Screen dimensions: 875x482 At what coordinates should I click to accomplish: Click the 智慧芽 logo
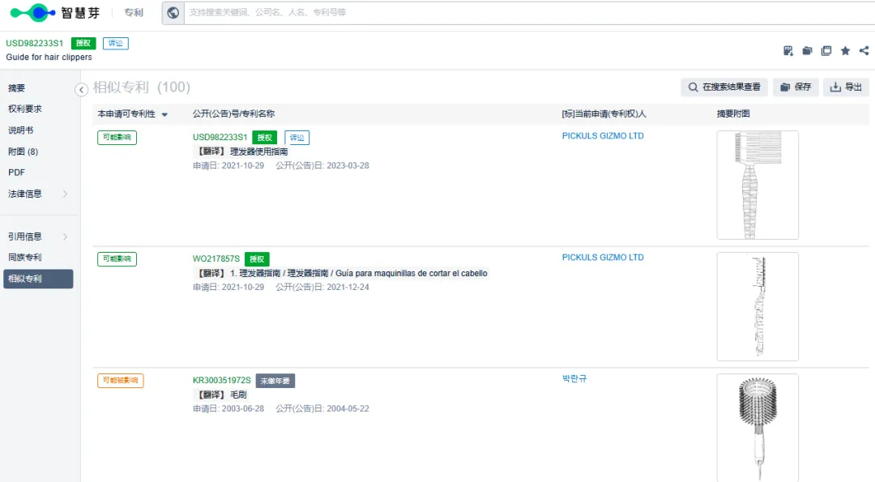coord(55,12)
